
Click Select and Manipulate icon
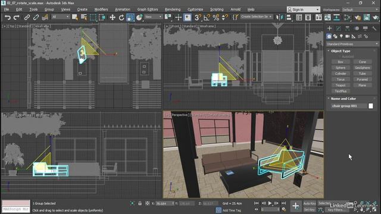[x=178, y=17]
